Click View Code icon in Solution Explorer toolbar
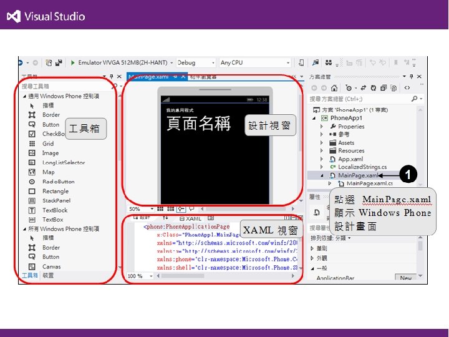The width and height of the screenshot is (449, 337). tap(407, 88)
